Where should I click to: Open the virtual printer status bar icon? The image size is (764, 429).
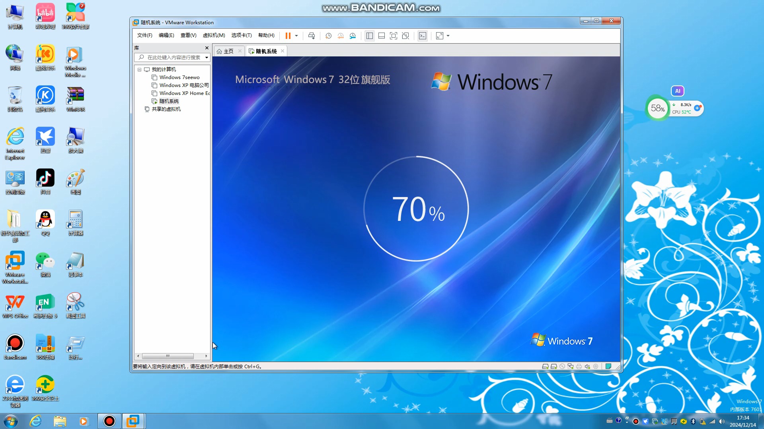click(579, 366)
